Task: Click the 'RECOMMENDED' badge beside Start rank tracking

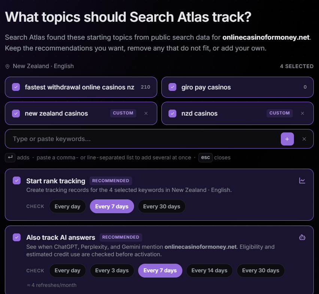Action: (x=111, y=181)
